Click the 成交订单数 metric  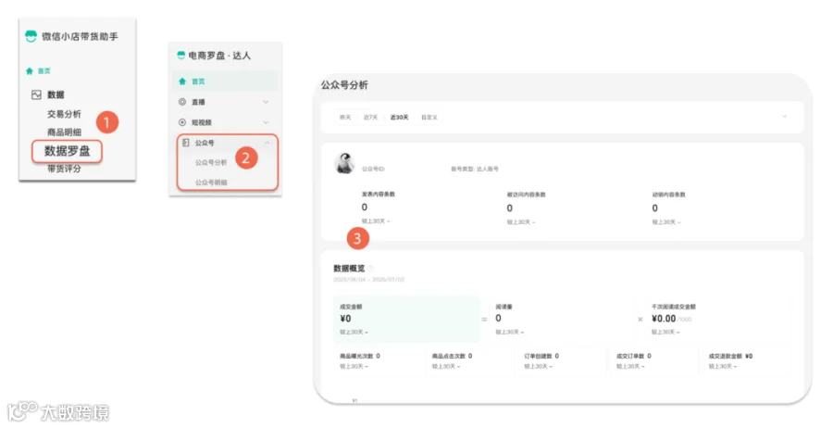click(x=634, y=360)
